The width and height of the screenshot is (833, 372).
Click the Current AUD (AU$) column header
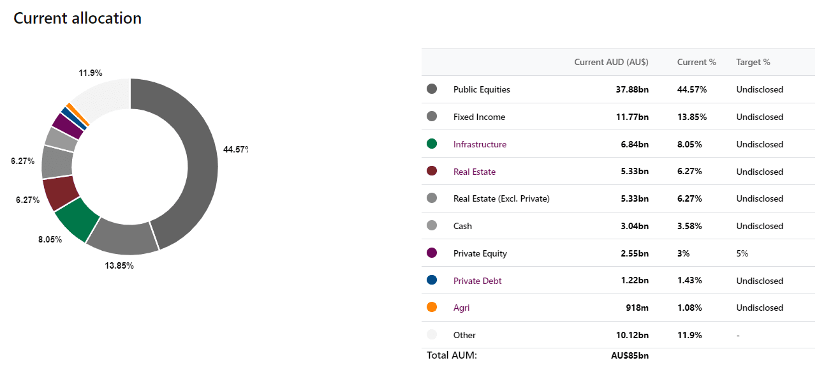[611, 62]
